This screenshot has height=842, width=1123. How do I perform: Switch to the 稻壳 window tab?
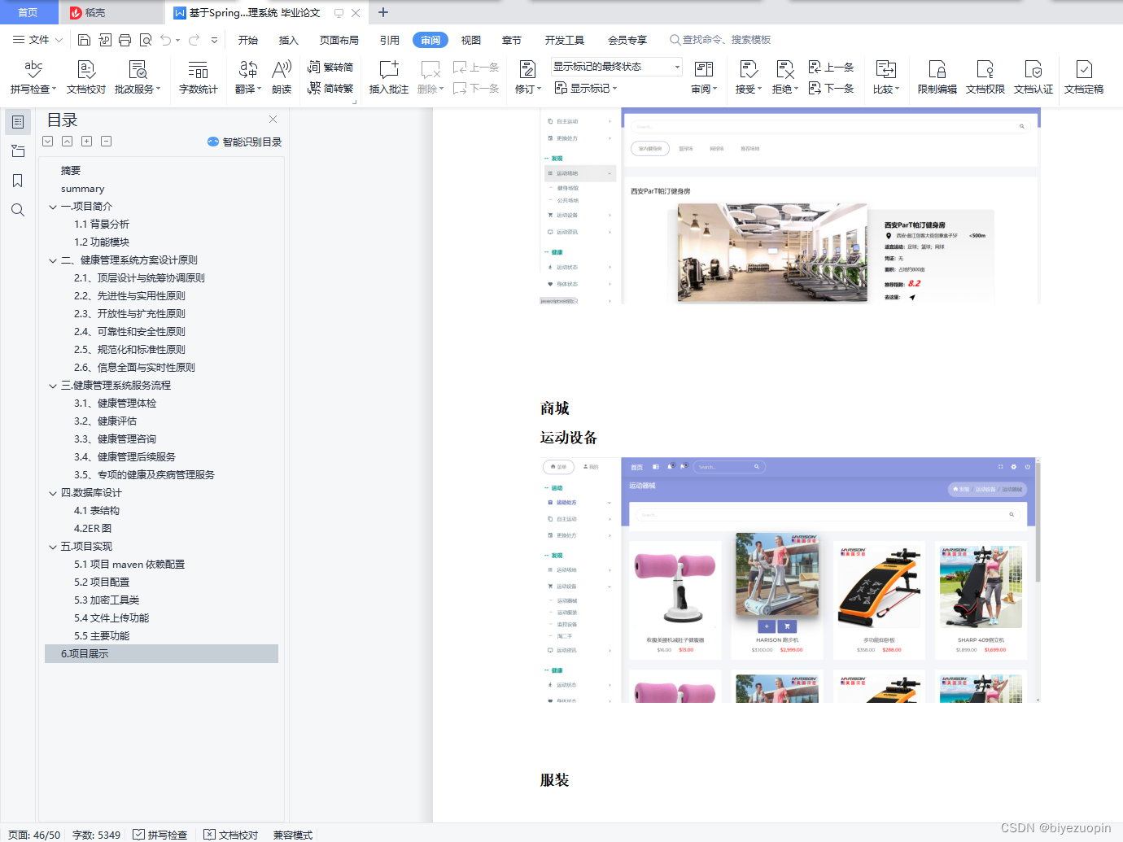pyautogui.click(x=111, y=12)
